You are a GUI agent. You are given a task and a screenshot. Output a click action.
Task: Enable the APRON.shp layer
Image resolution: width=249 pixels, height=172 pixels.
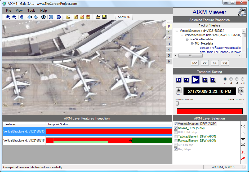point(176,145)
